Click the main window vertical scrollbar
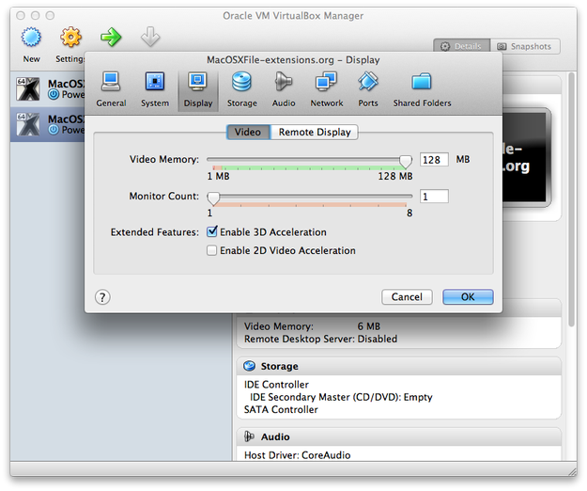 click(571, 198)
